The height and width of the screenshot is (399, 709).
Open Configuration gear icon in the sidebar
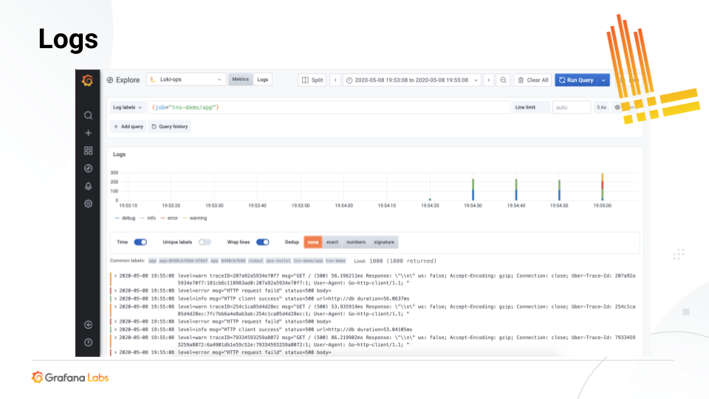point(88,204)
